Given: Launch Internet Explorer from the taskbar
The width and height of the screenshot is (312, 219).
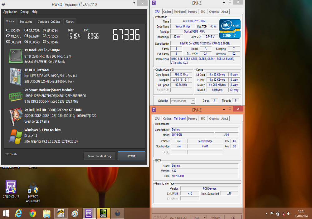Looking at the screenshot, I should tap(18, 213).
